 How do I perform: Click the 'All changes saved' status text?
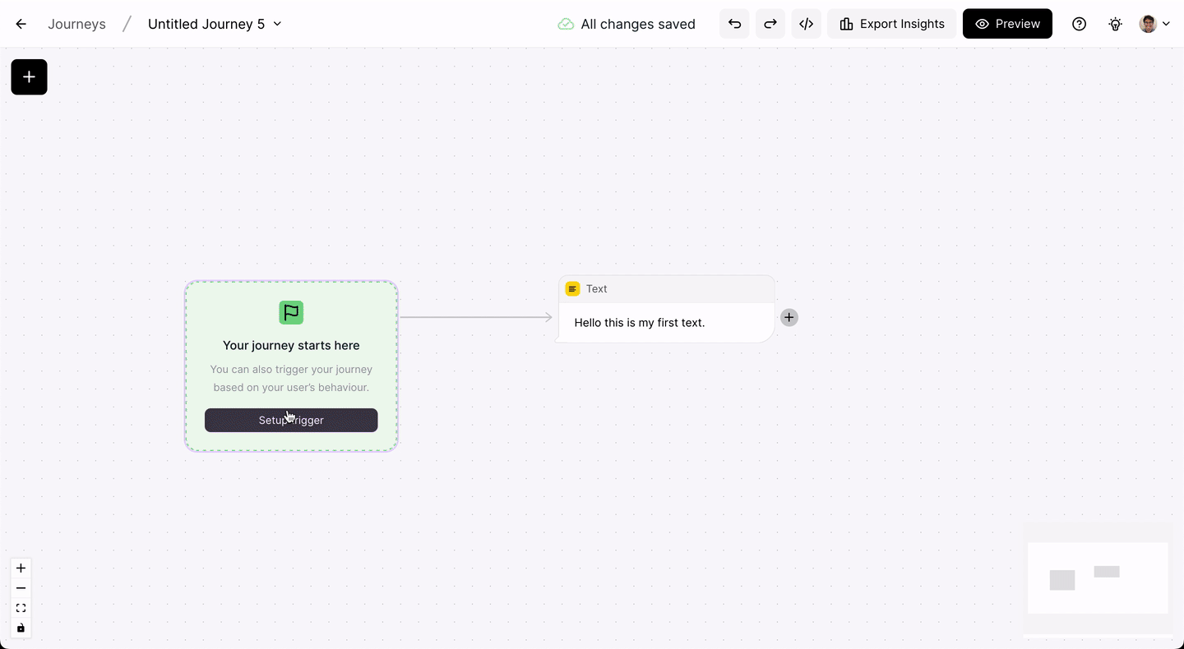point(638,24)
